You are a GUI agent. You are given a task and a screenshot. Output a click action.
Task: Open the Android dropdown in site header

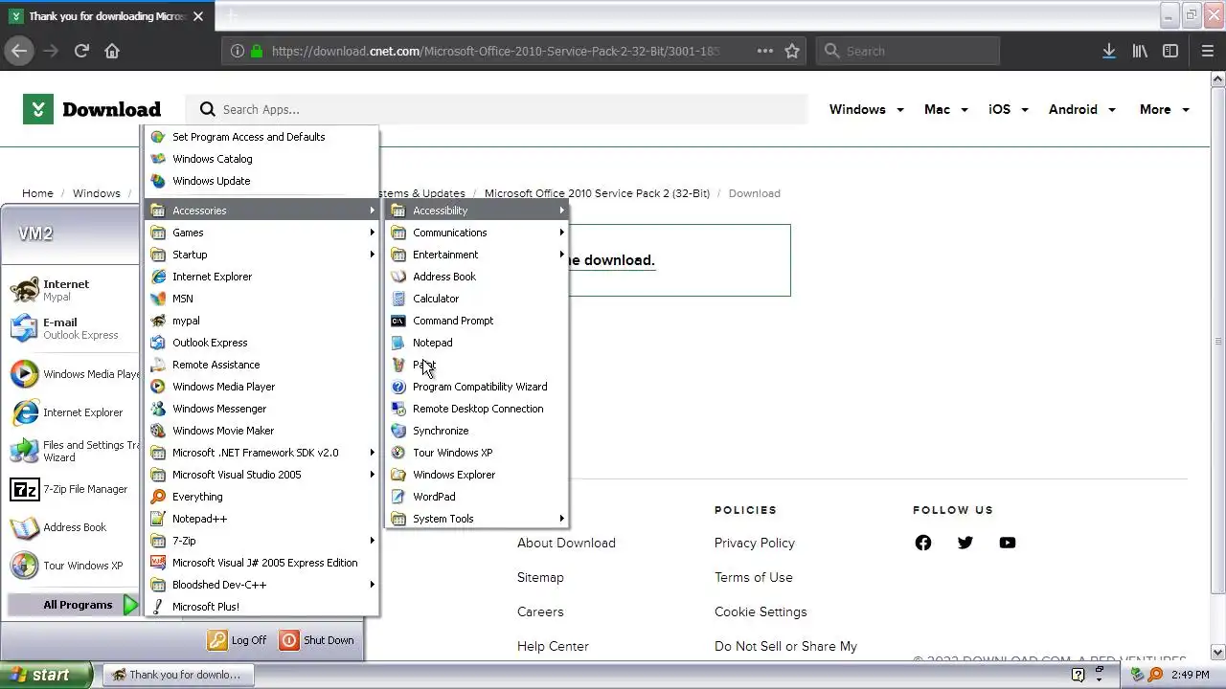[x=1082, y=109]
